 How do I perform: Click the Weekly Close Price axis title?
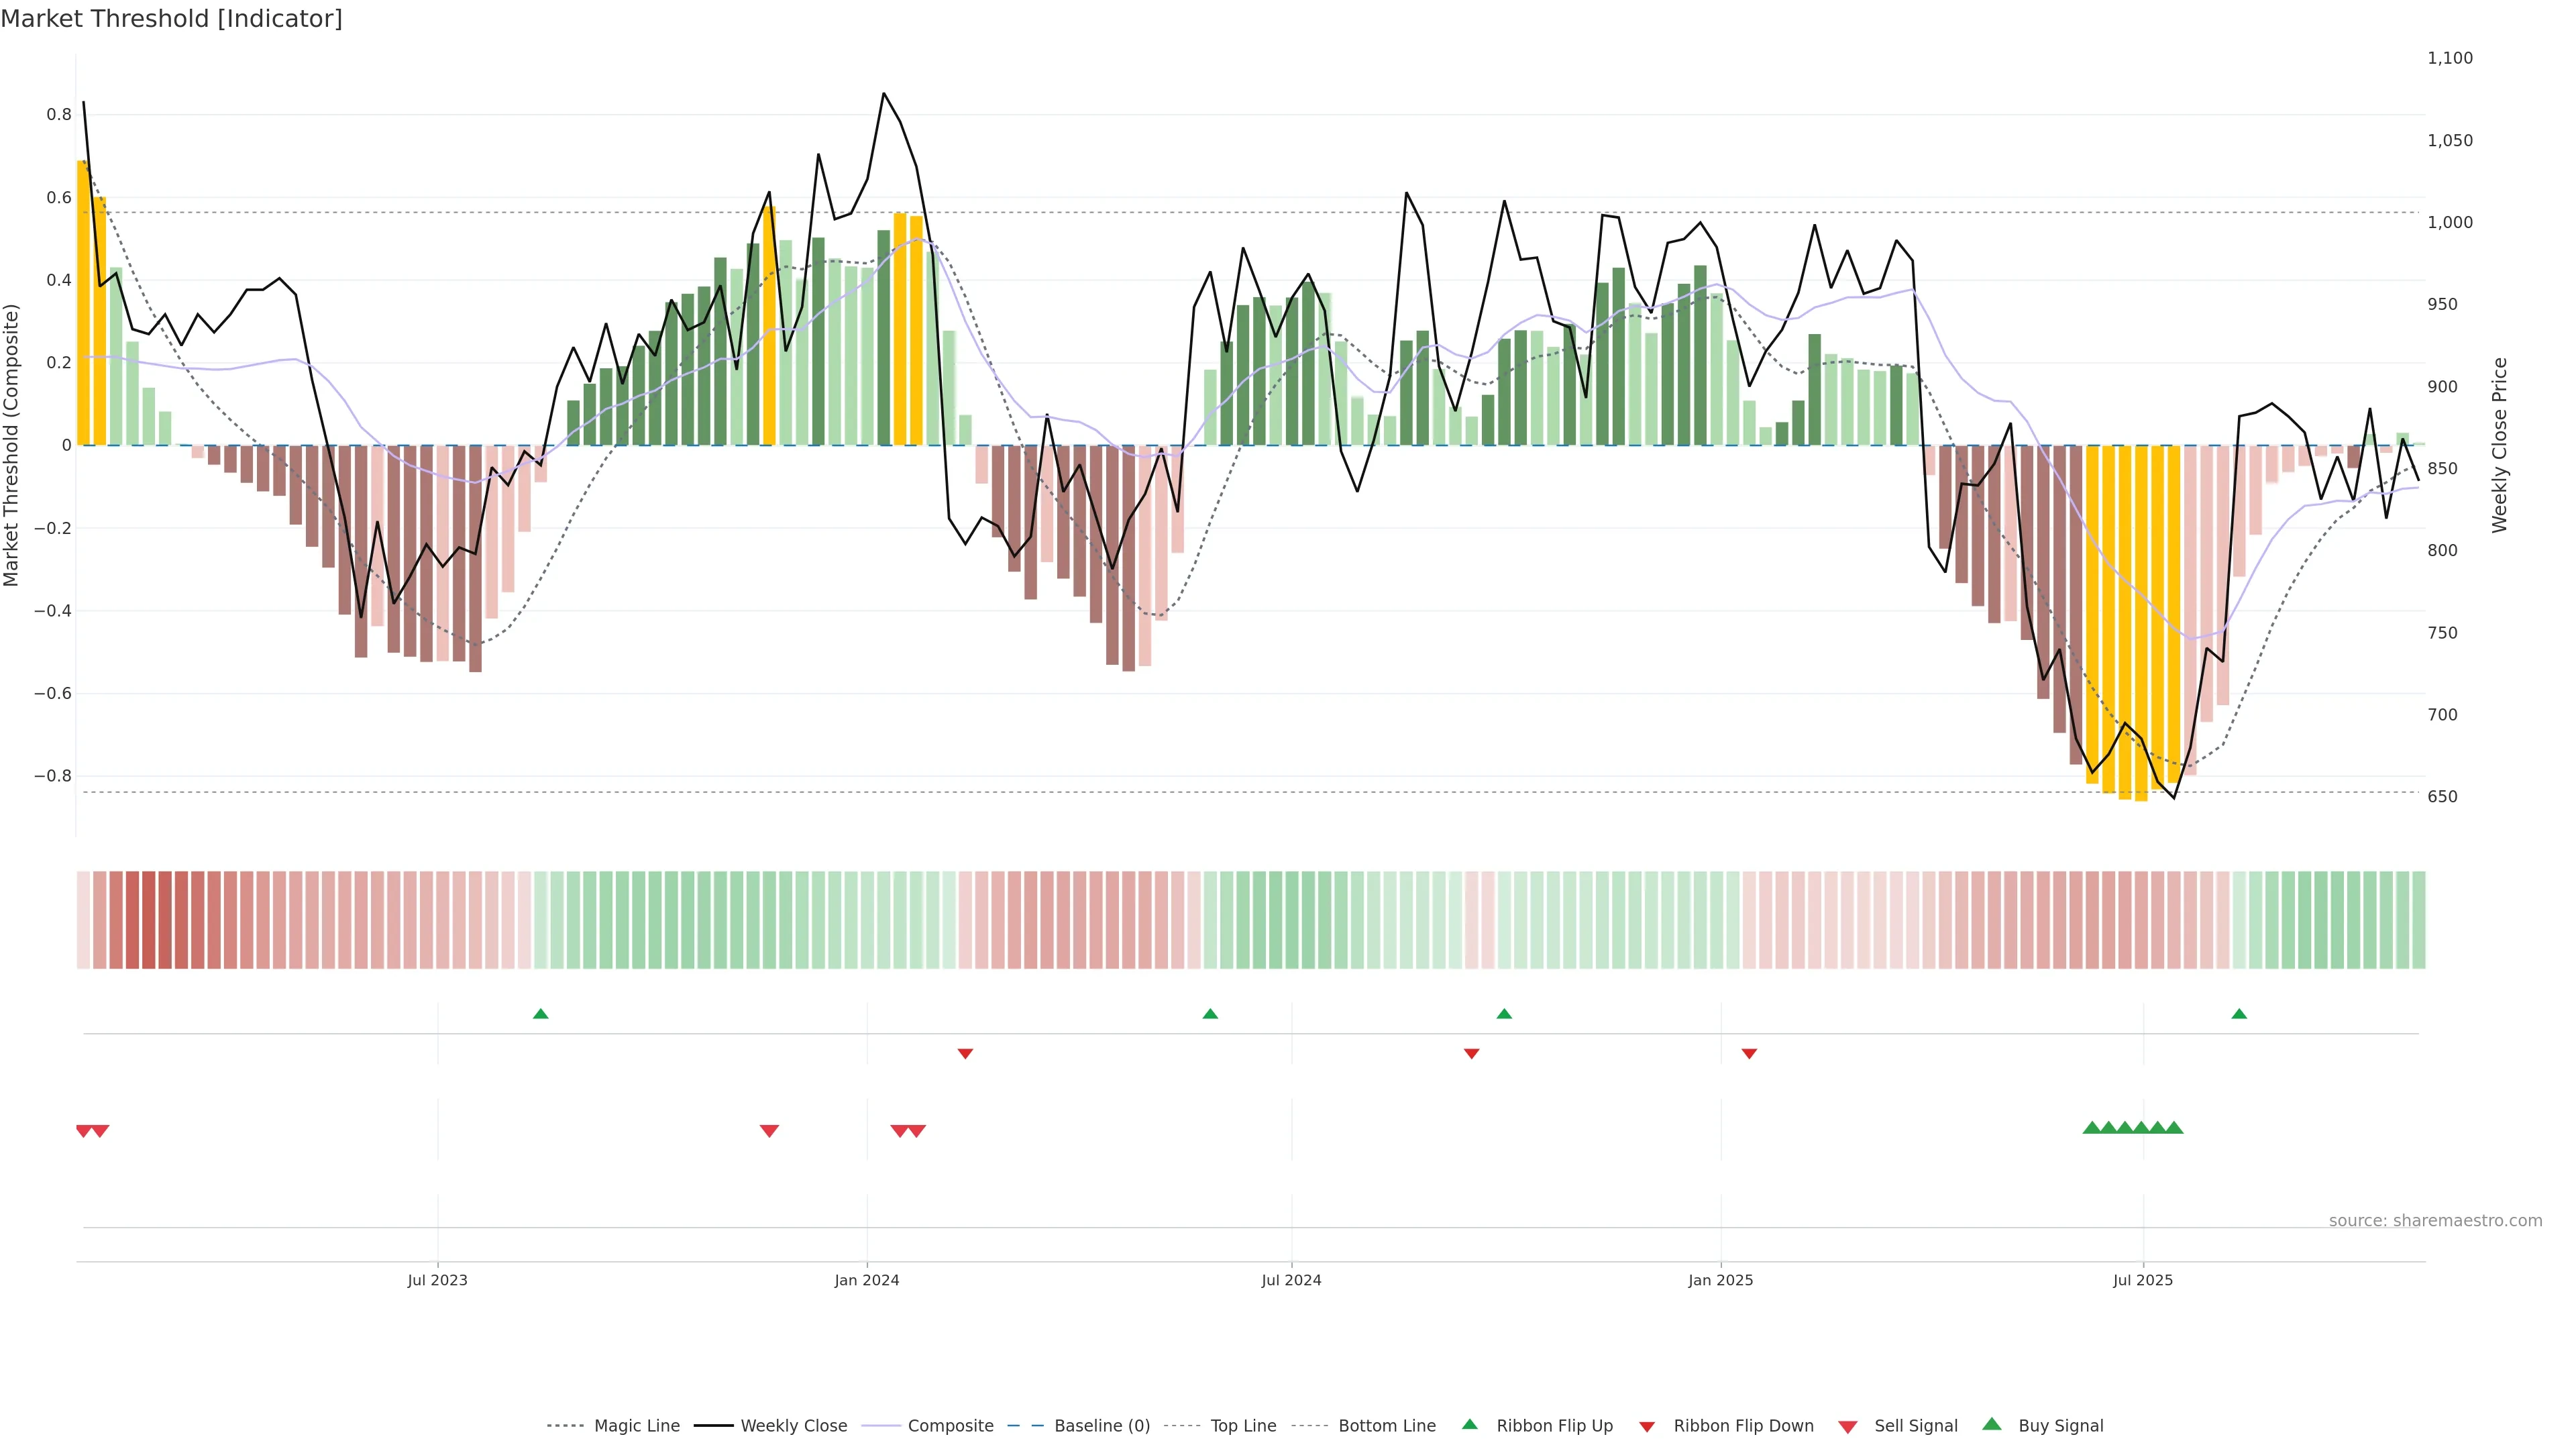2500,445
